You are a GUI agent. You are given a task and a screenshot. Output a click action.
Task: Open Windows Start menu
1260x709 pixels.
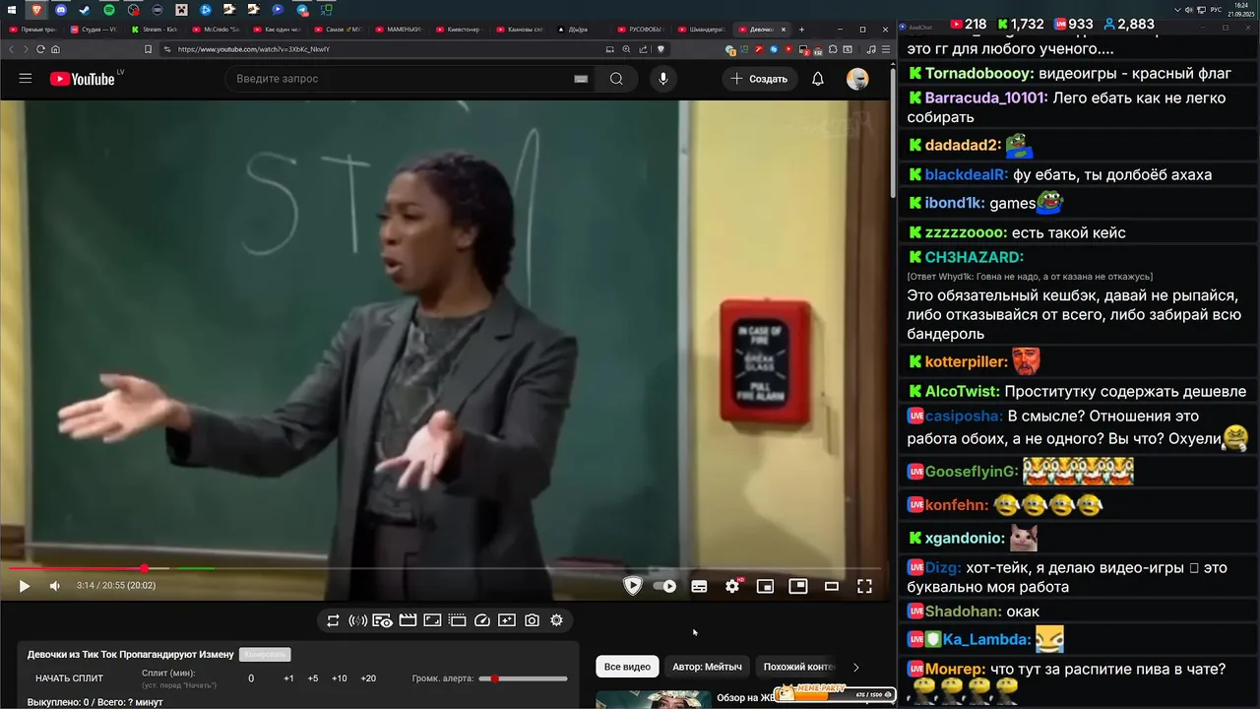[x=12, y=10]
